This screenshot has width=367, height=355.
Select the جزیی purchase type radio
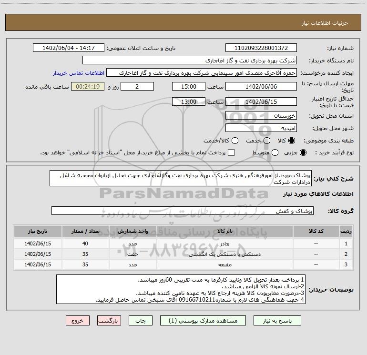(303, 152)
